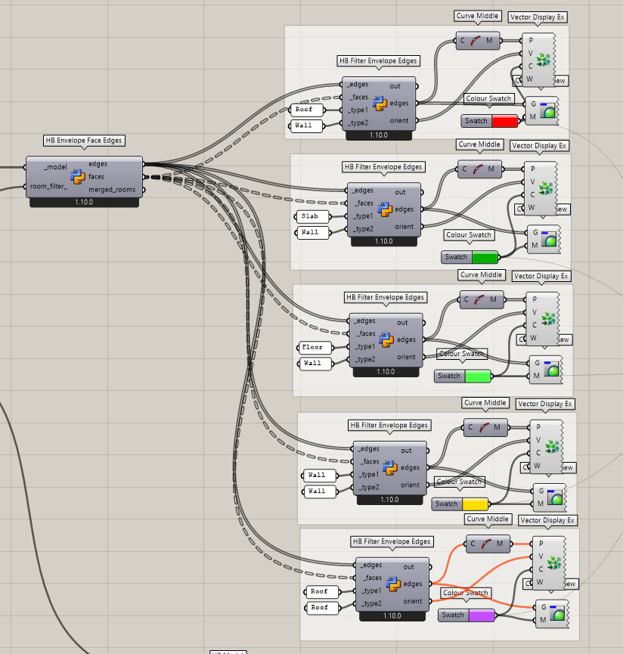The width and height of the screenshot is (623, 654).
Task: Click out output of Filter component with Floor input
Action: coord(402,322)
